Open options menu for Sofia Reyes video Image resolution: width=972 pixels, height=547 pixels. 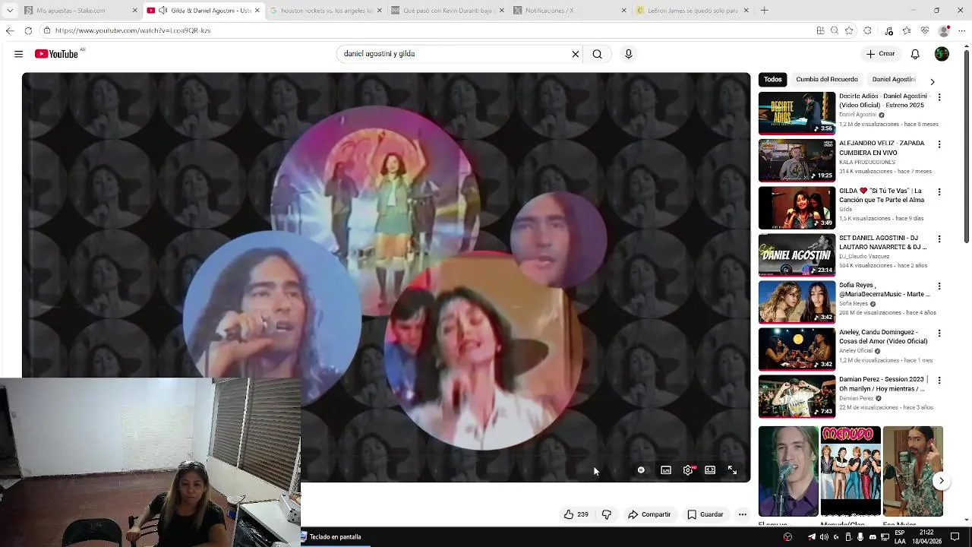[939, 286]
